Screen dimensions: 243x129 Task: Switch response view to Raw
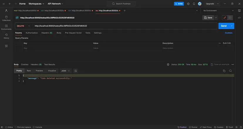pyautogui.click(x=29, y=71)
